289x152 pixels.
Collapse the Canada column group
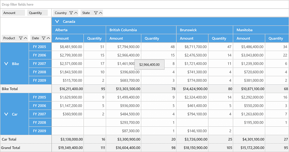tap(57, 21)
